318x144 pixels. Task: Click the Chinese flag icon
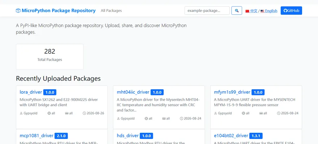[247, 11]
